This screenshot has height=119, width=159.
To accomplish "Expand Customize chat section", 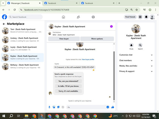I will pyautogui.click(x=136, y=55).
